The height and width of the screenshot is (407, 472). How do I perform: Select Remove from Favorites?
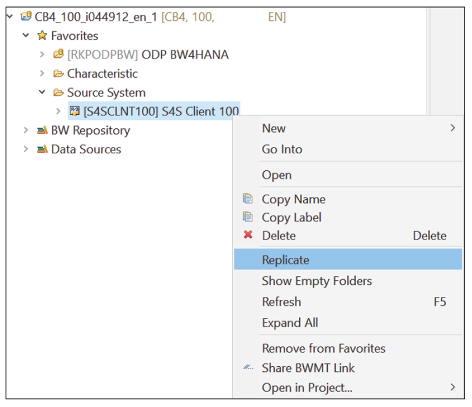(x=323, y=348)
